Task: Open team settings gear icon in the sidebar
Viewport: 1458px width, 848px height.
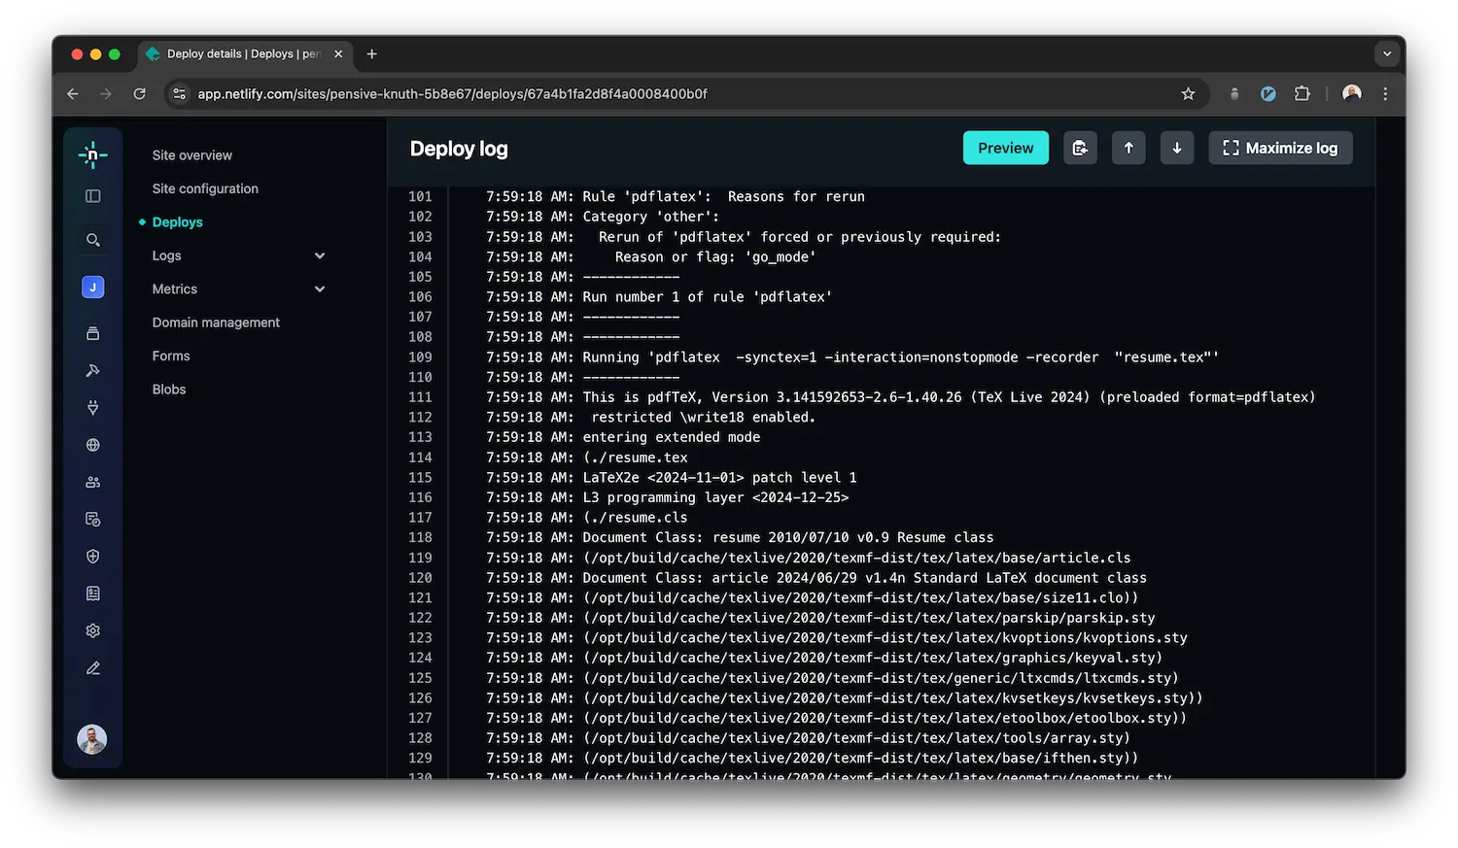Action: point(92,630)
